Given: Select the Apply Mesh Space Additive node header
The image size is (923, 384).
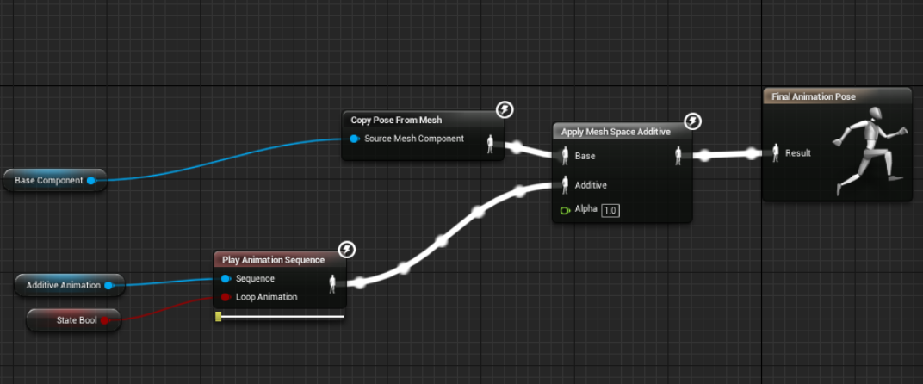Looking at the screenshot, I should click(x=616, y=132).
